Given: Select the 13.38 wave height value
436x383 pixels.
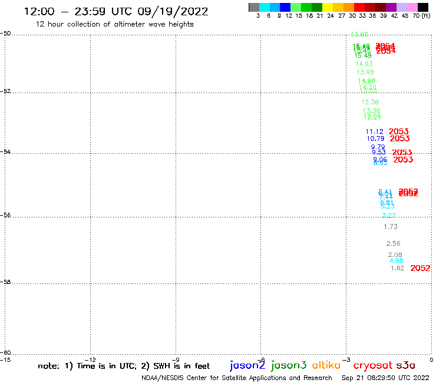Looking at the screenshot, I should pos(371,111).
